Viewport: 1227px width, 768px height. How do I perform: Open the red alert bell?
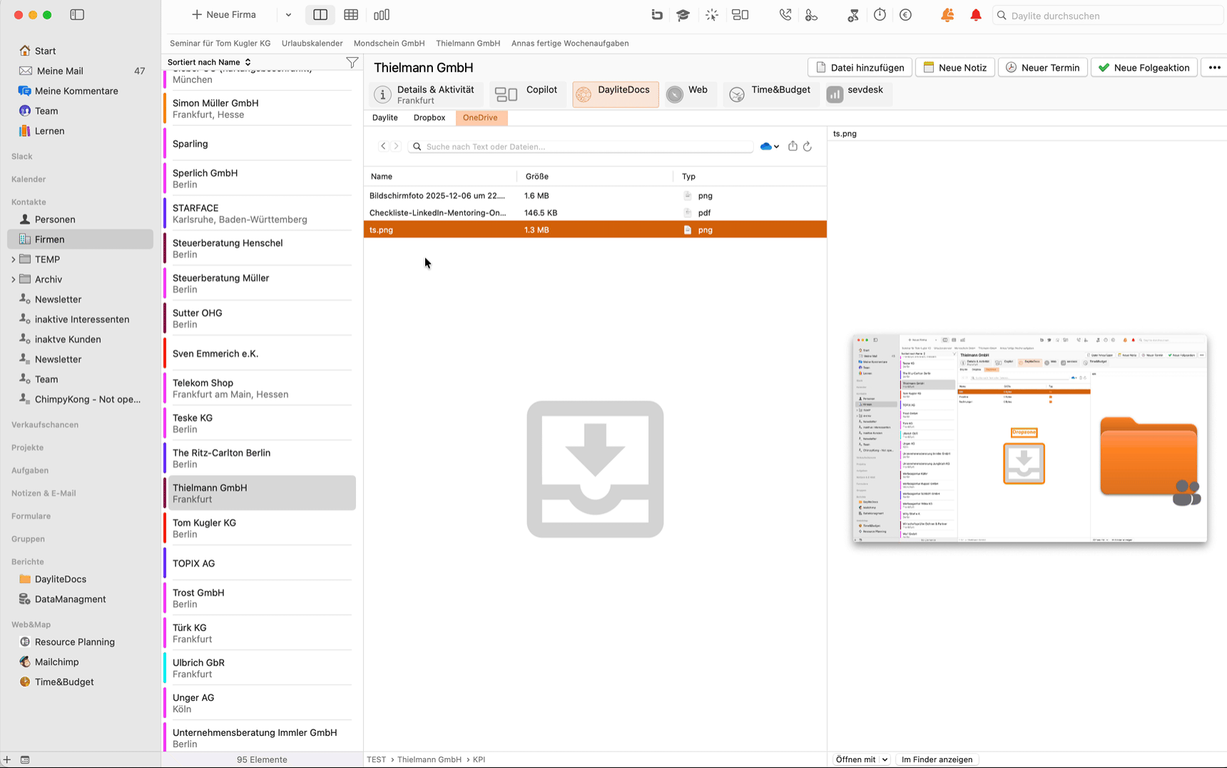point(976,15)
